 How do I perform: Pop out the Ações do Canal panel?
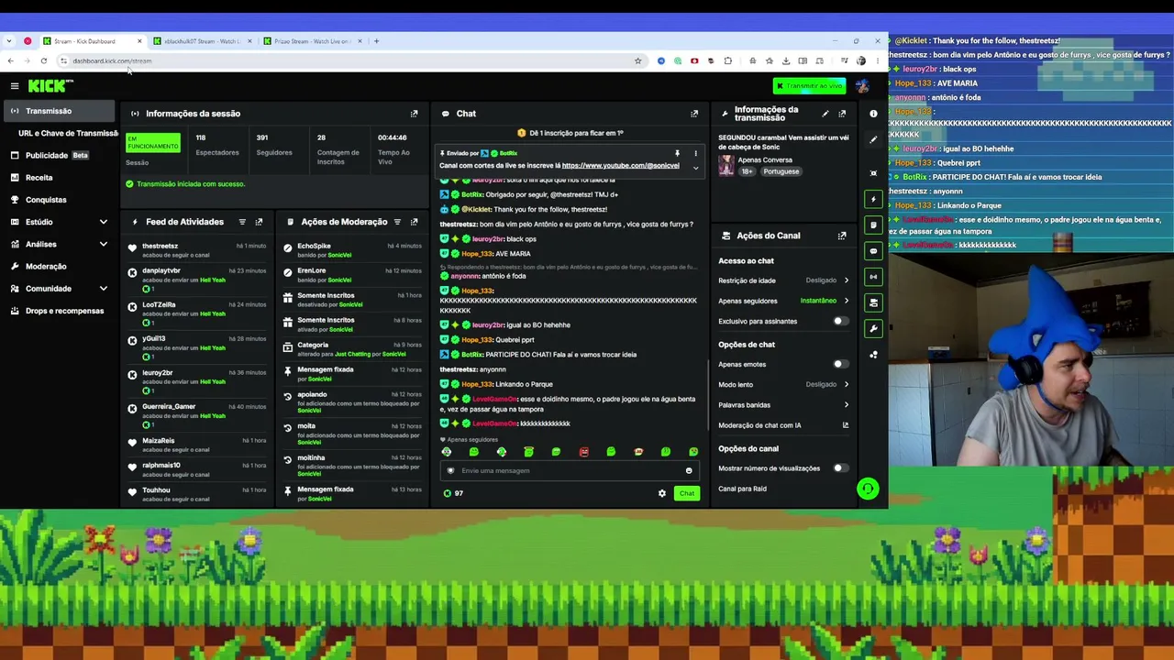click(x=842, y=236)
